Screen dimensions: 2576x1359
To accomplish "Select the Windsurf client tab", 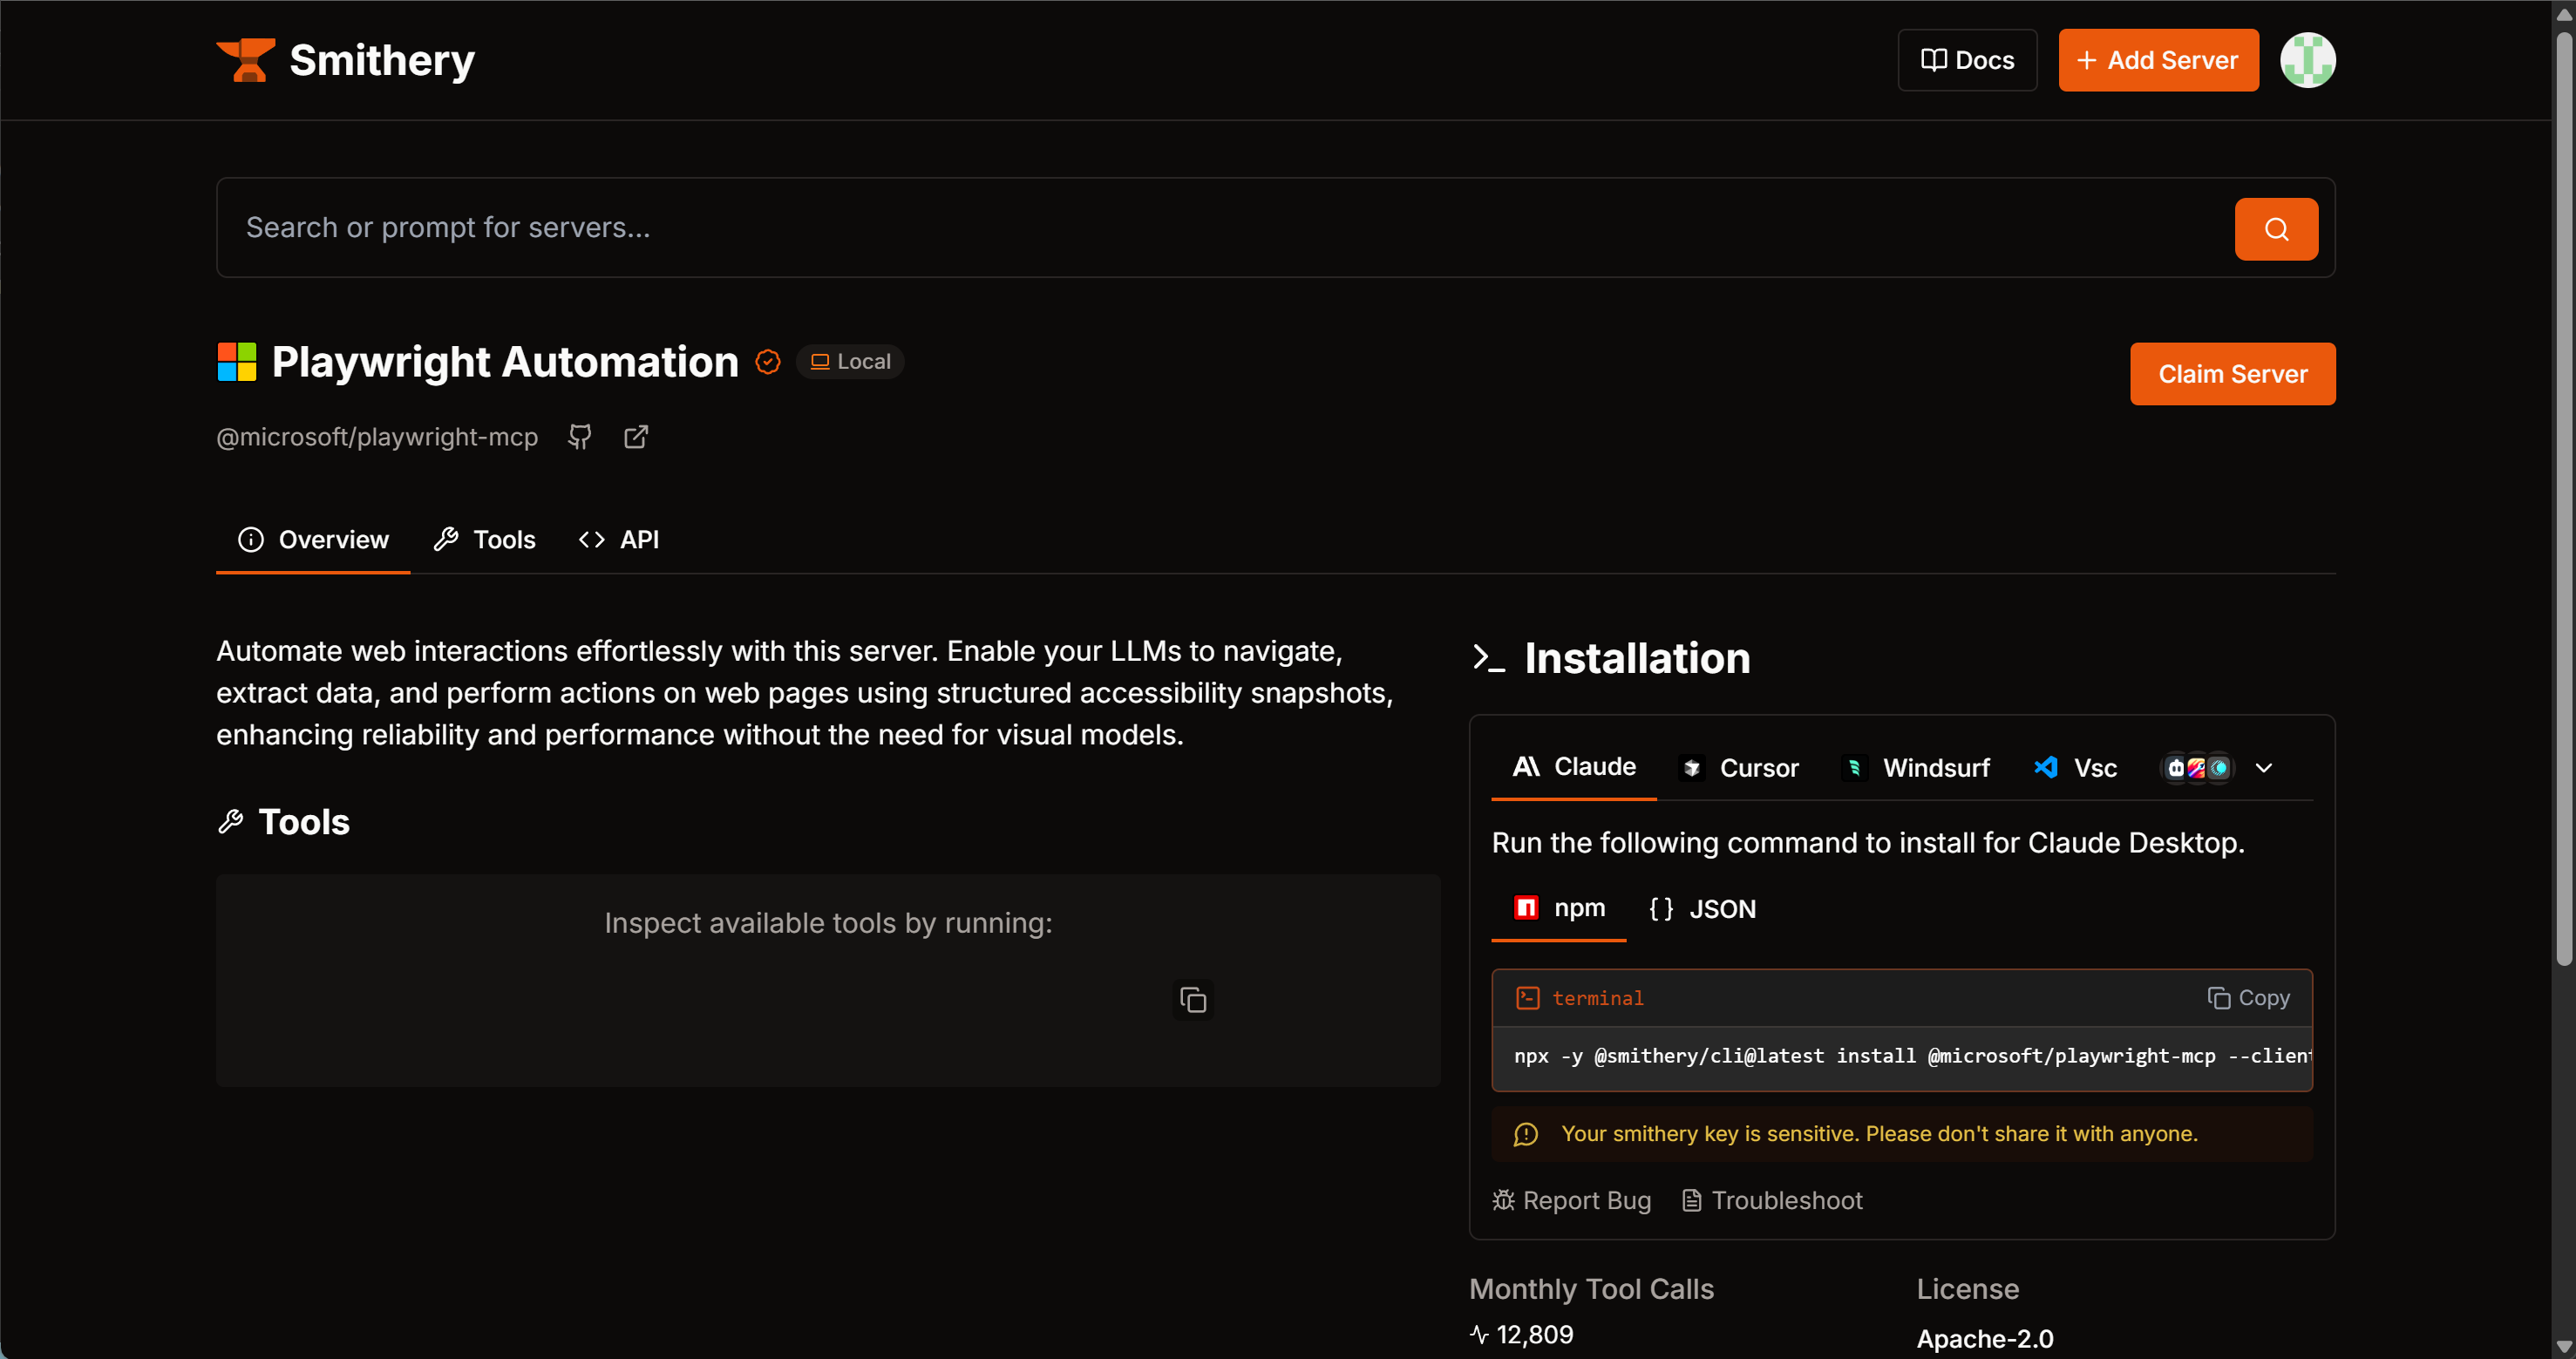I will (x=1916, y=768).
